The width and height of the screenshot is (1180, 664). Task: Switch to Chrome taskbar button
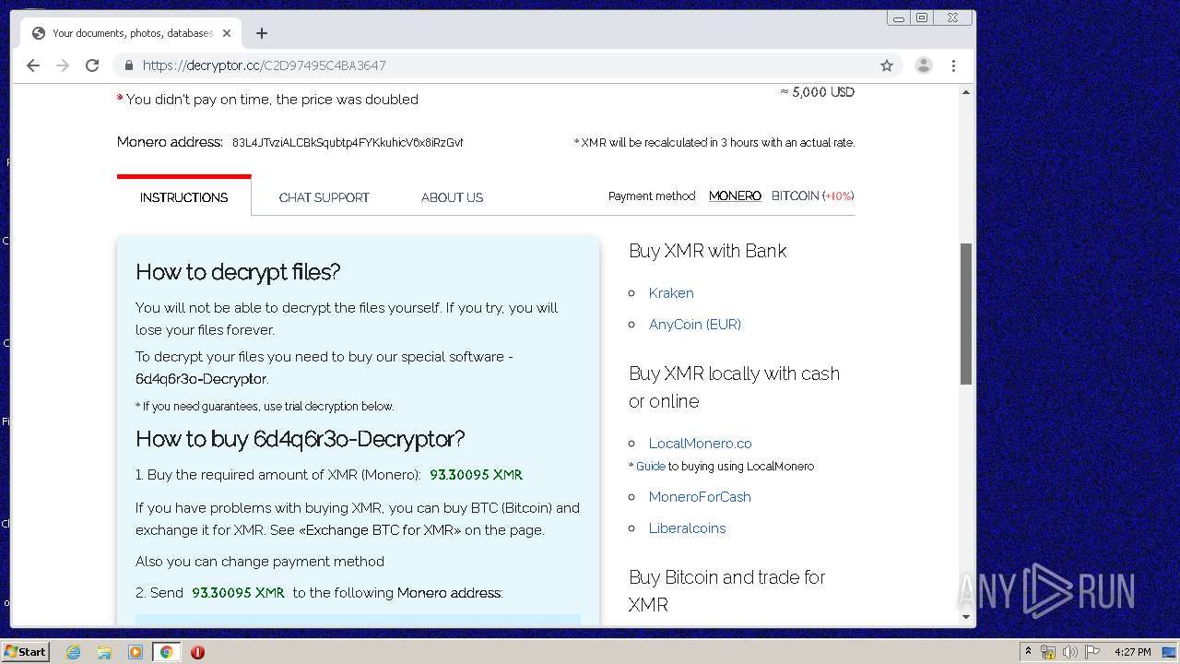167,652
